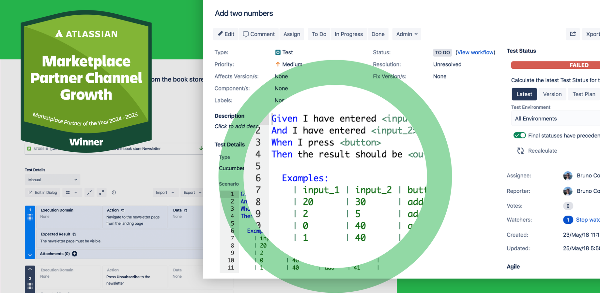Click the collapse arrows icon
The height and width of the screenshot is (293, 600).
point(89,192)
